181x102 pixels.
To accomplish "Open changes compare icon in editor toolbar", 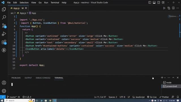I will 169,8.
